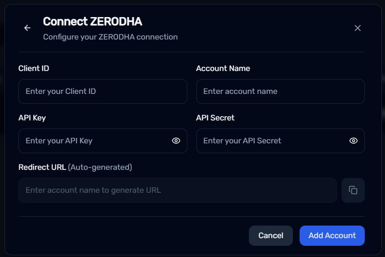Cancel the ZERODHA connection setup
385x257 pixels.
pos(271,235)
